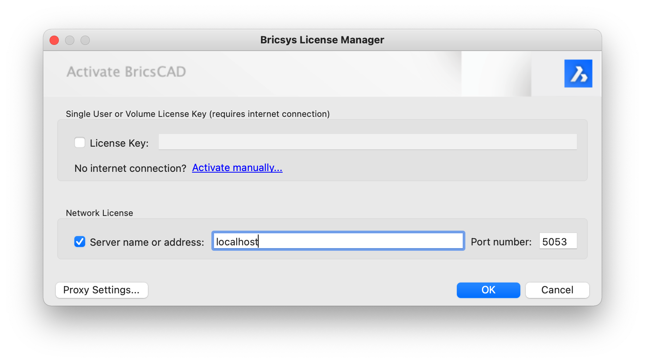Focus the License Key text field
This screenshot has height=363, width=645.
(367, 142)
